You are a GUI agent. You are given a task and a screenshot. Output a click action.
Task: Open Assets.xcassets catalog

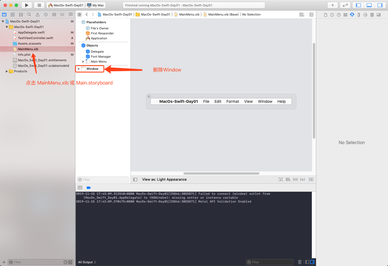coord(29,44)
